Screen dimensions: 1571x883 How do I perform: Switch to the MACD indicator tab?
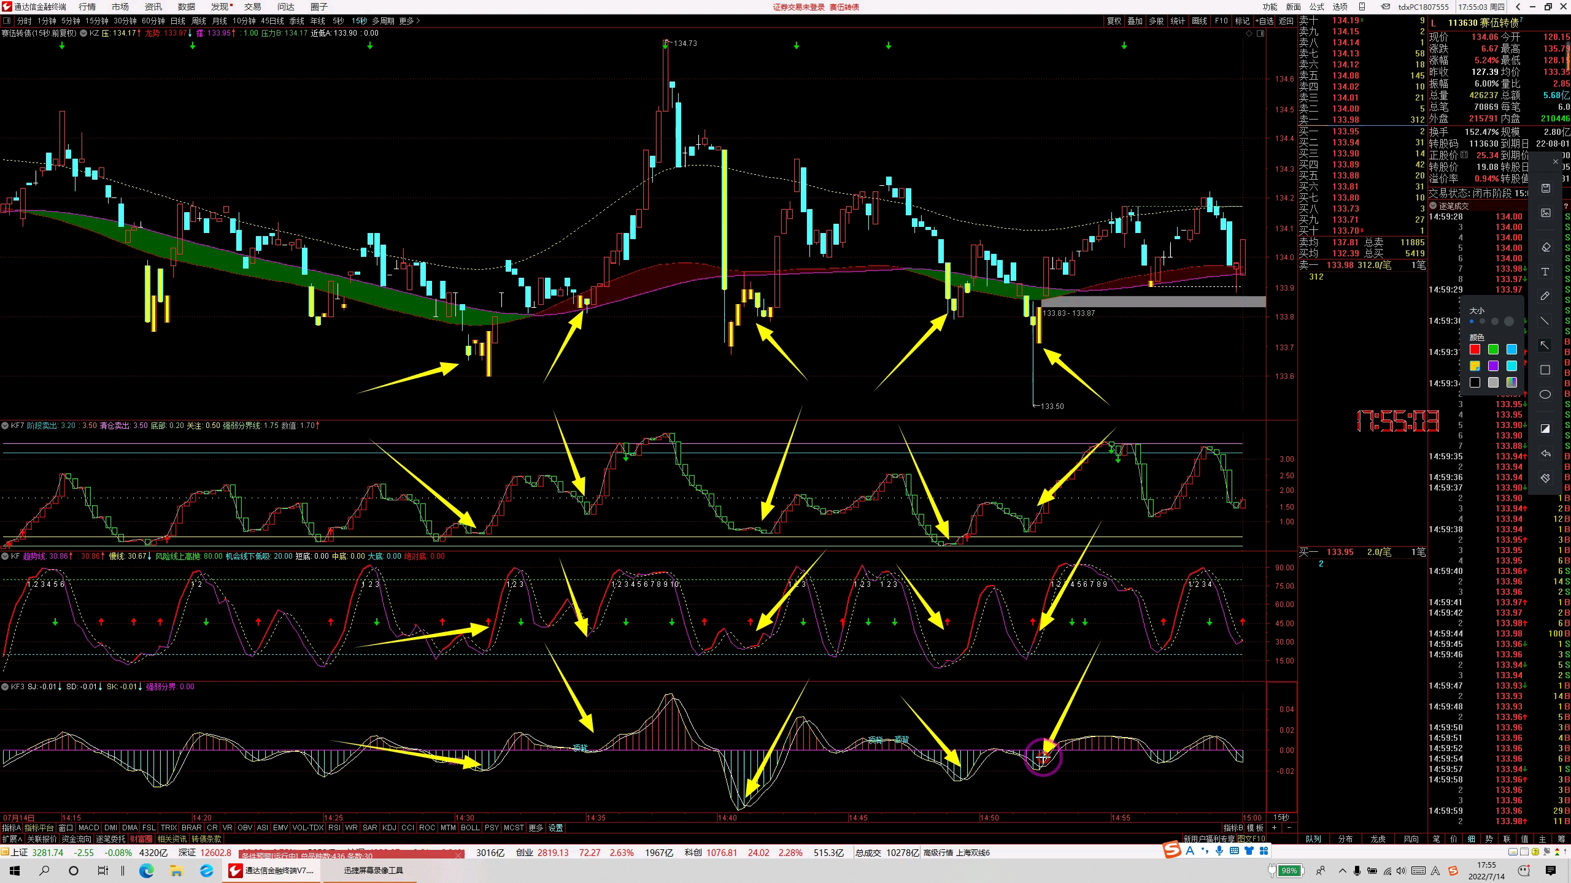pos(88,828)
